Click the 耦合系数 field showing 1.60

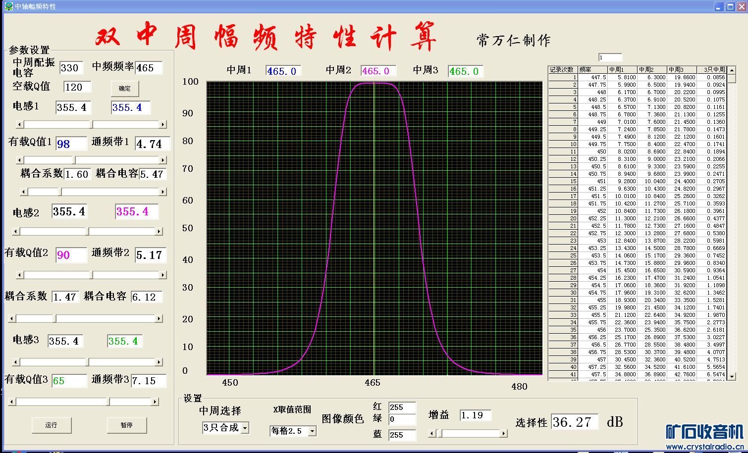pos(77,174)
